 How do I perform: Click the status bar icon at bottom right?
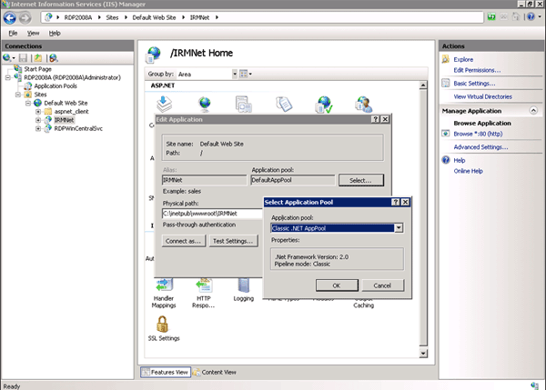point(534,385)
